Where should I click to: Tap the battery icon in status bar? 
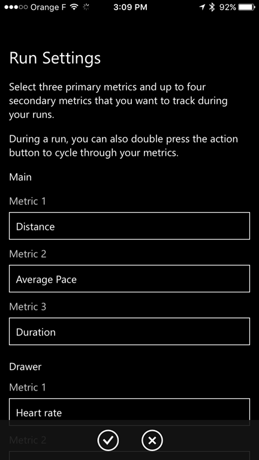246,7
